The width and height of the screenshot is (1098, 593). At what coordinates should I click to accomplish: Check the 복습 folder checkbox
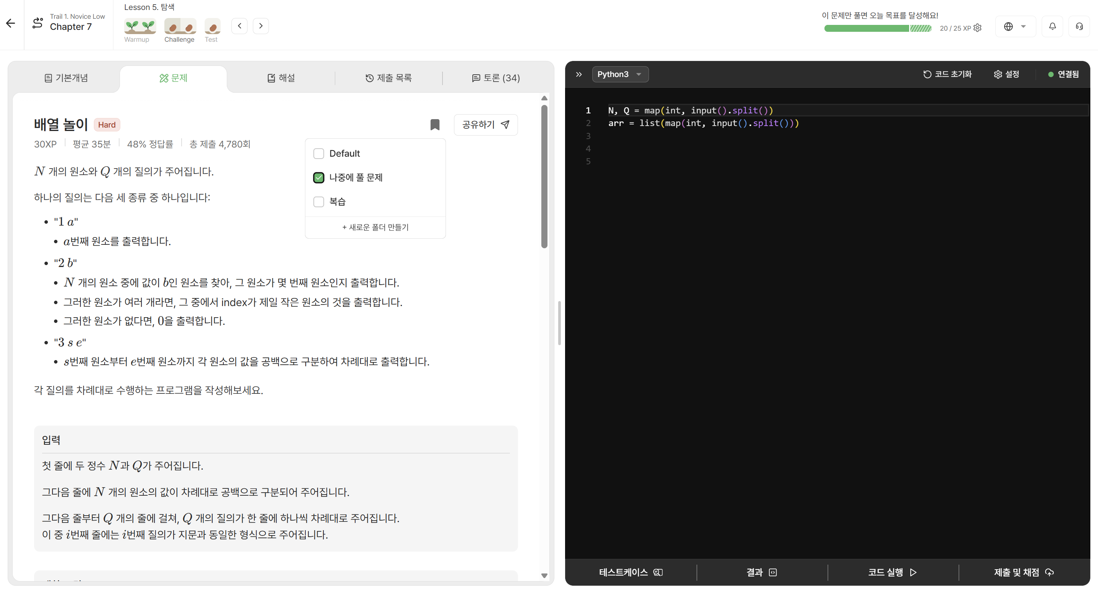[319, 201]
